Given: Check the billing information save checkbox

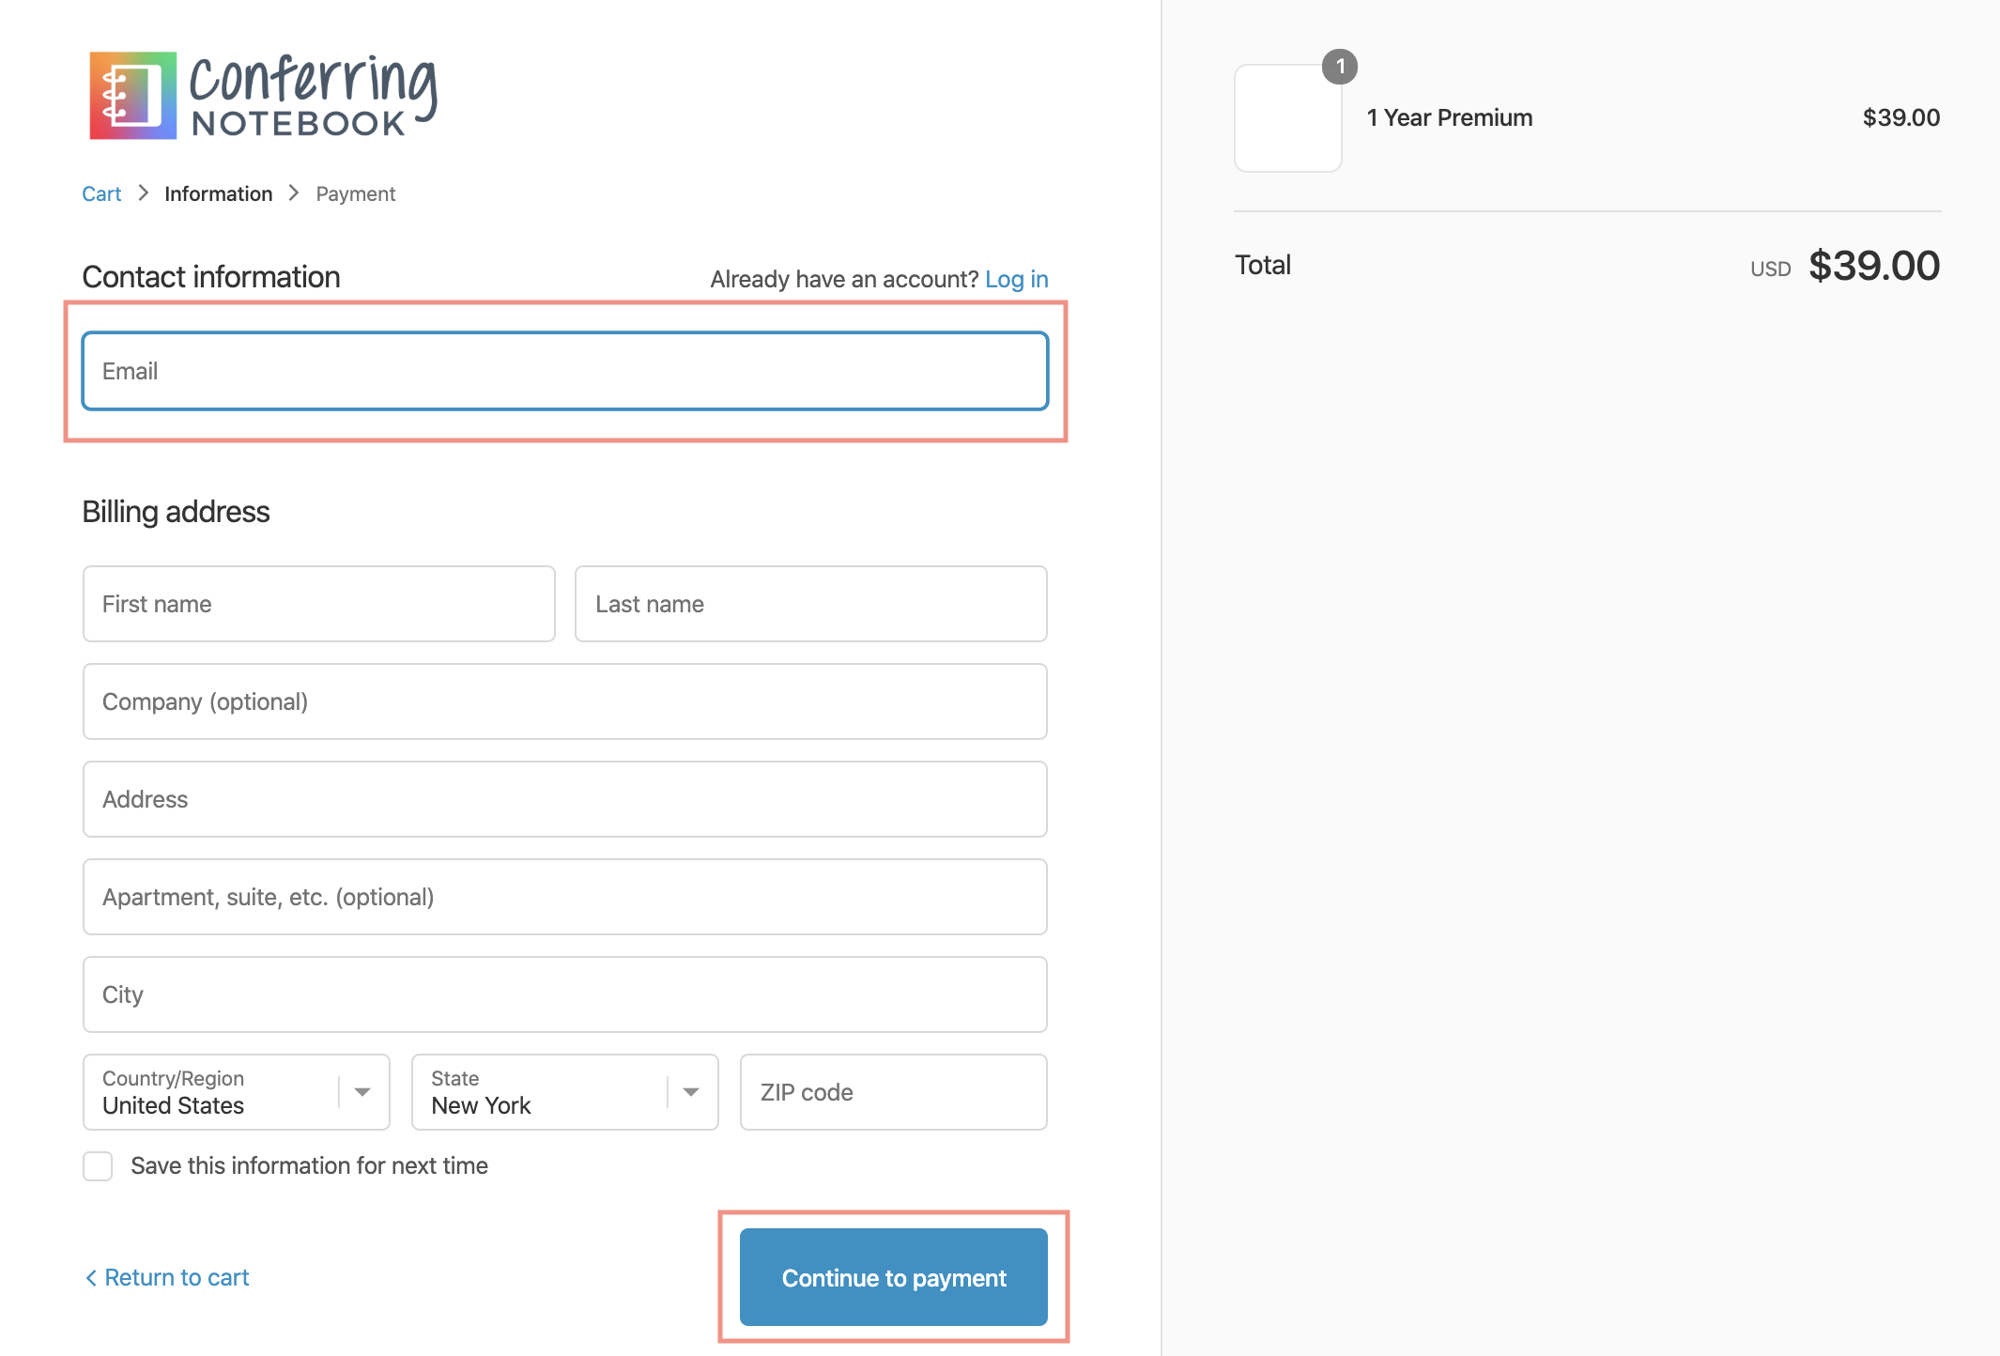Looking at the screenshot, I should [x=96, y=1165].
